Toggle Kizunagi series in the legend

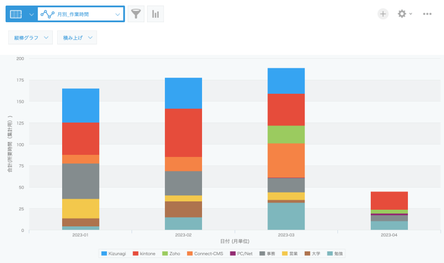pyautogui.click(x=114, y=254)
